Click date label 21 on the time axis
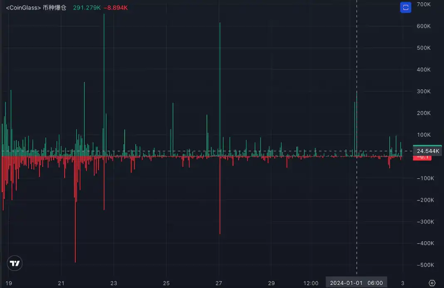This screenshot has height=288, width=444. pos(61,283)
